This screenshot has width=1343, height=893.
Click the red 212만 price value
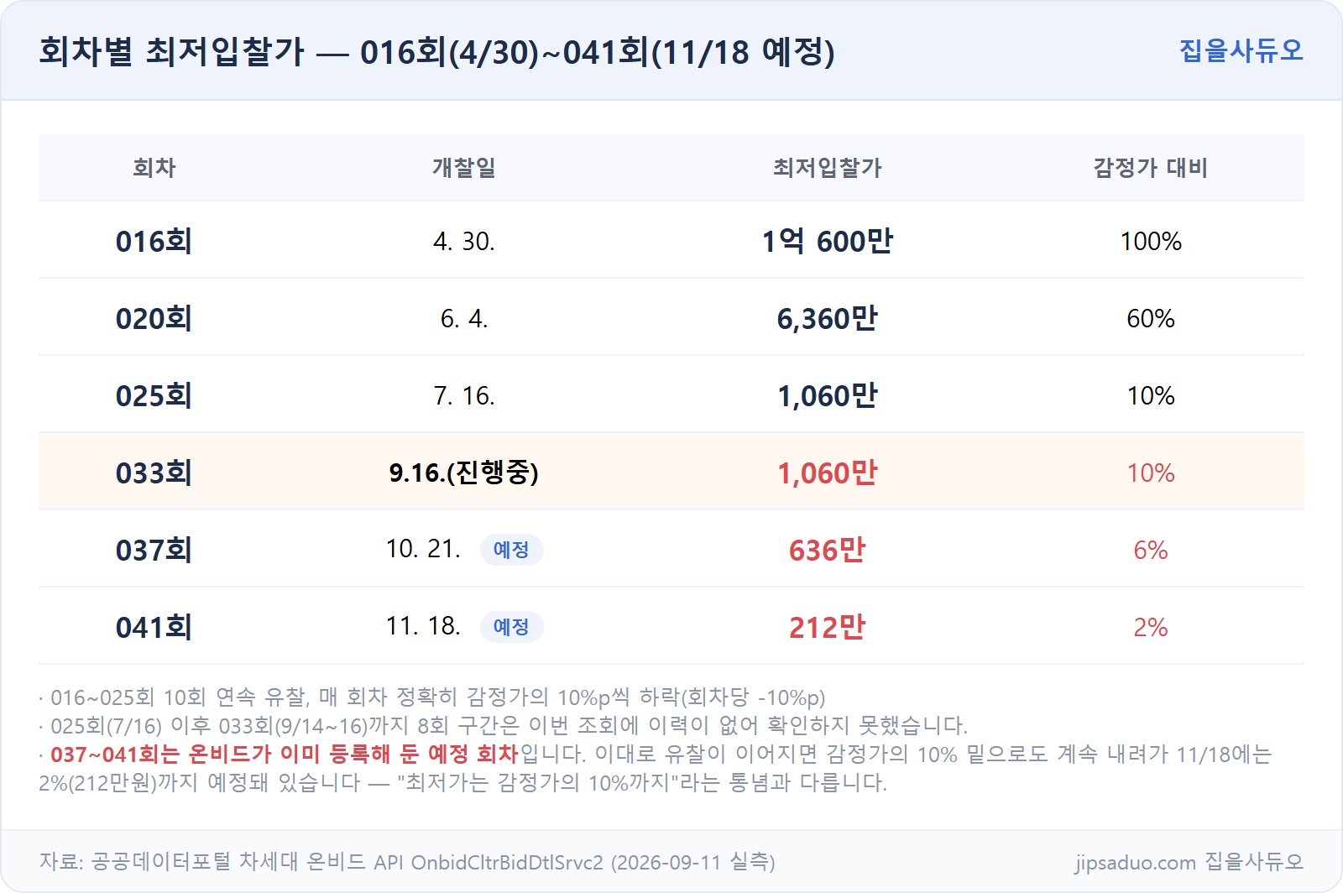point(827,628)
